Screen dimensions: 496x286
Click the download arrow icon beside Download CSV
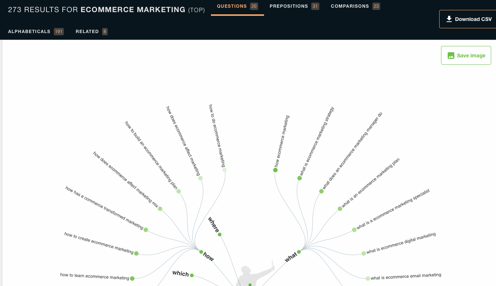pos(449,19)
